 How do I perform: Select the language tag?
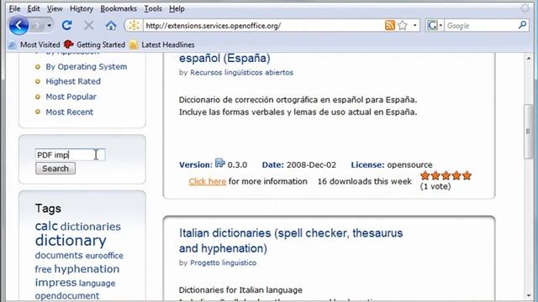click(x=98, y=284)
